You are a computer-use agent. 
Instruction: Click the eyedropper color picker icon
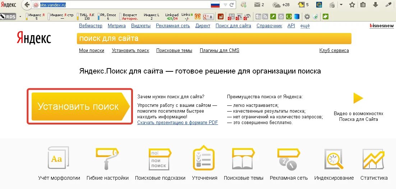tap(388, 5)
